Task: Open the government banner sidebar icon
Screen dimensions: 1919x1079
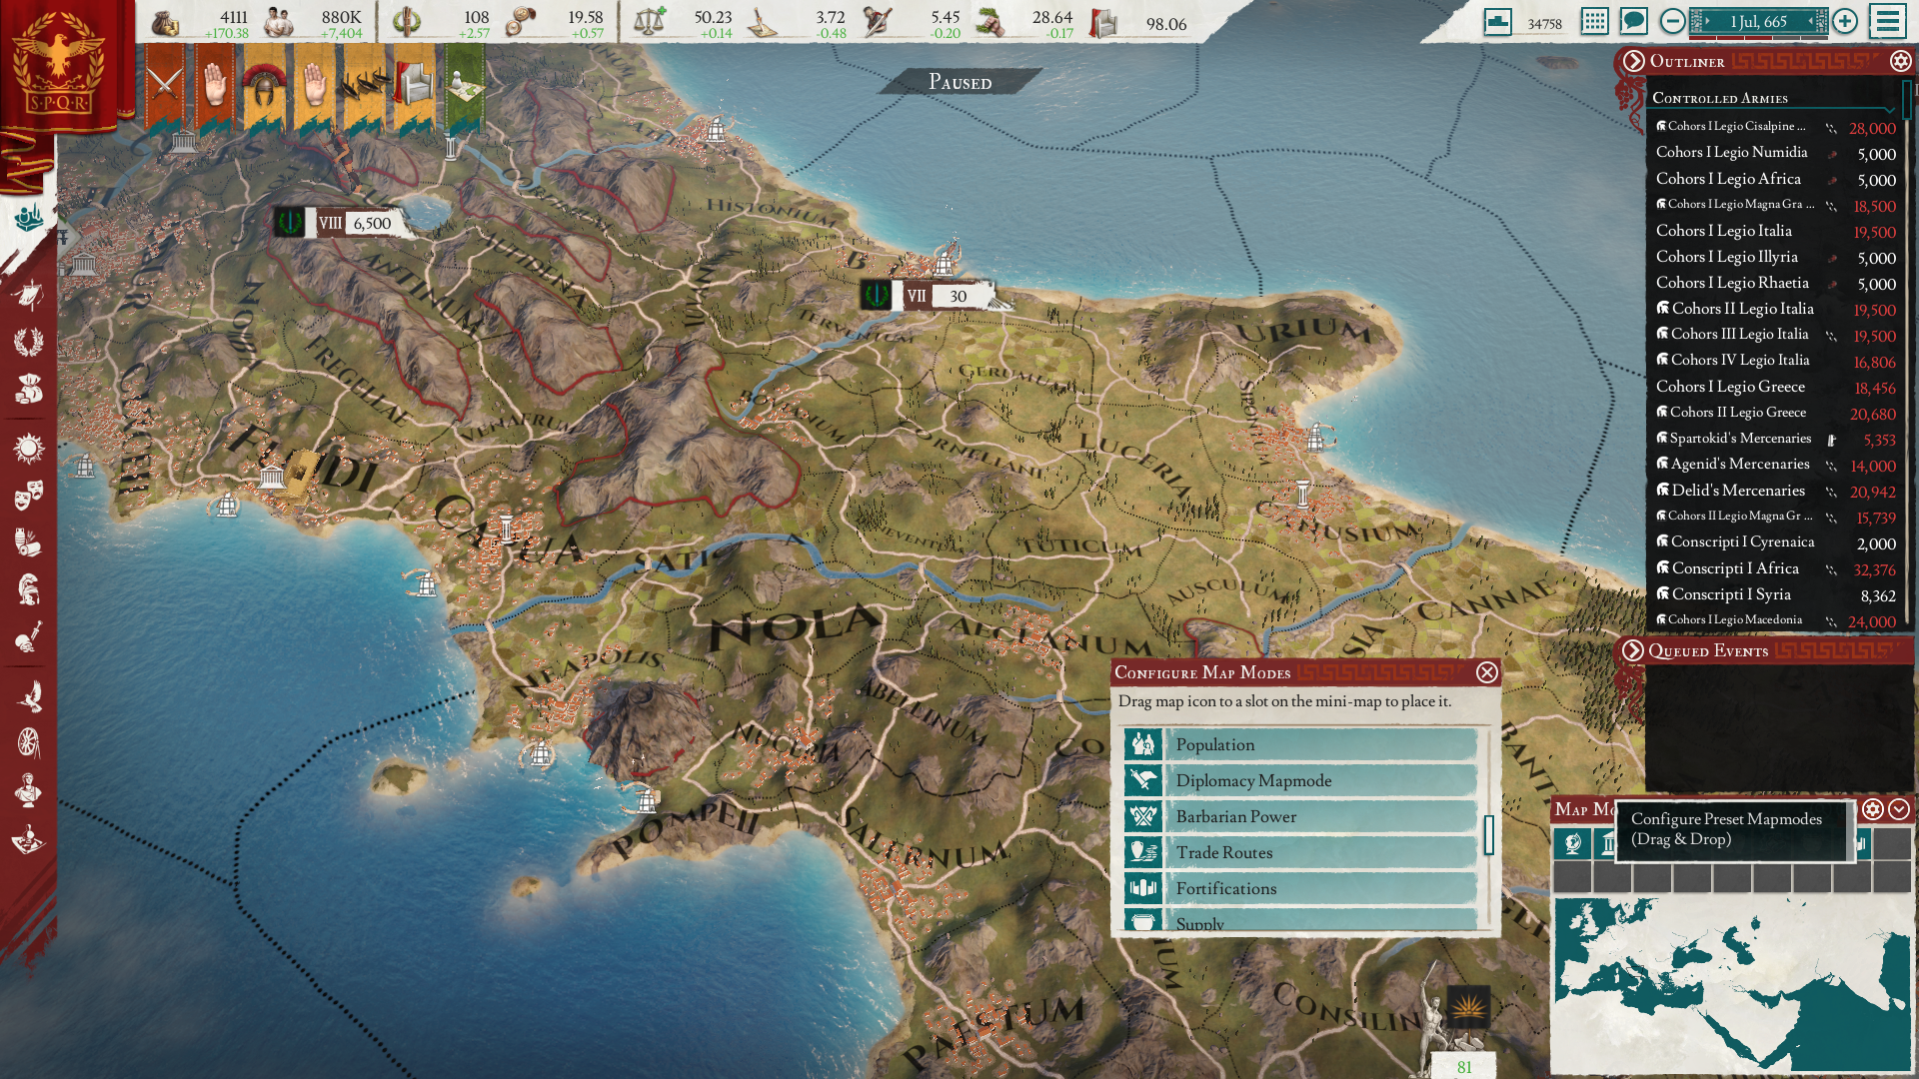Action: tap(29, 294)
